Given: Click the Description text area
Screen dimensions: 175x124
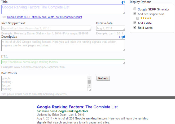Looking at the screenshot, I should point(63,45).
